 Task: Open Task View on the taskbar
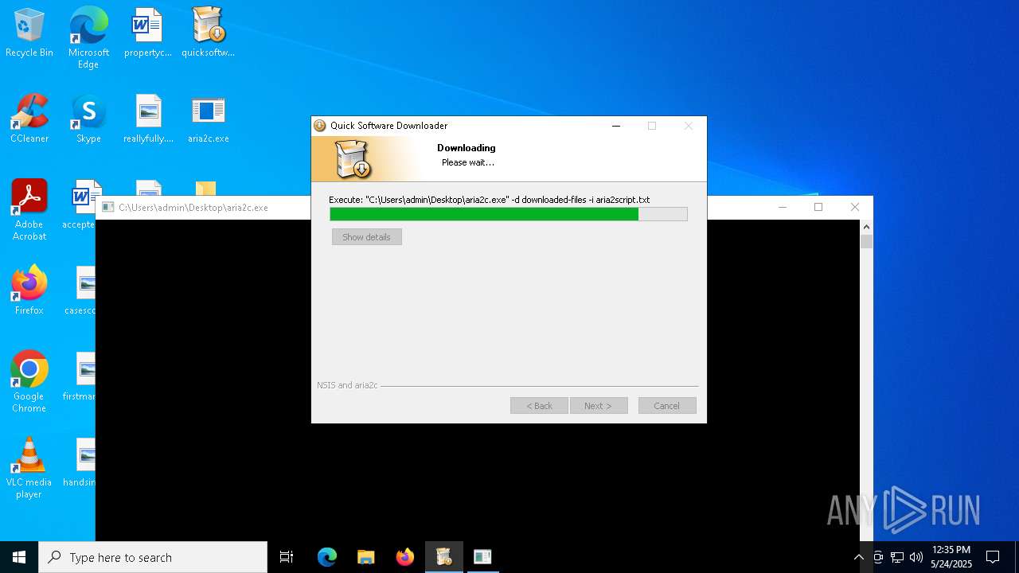(x=287, y=557)
